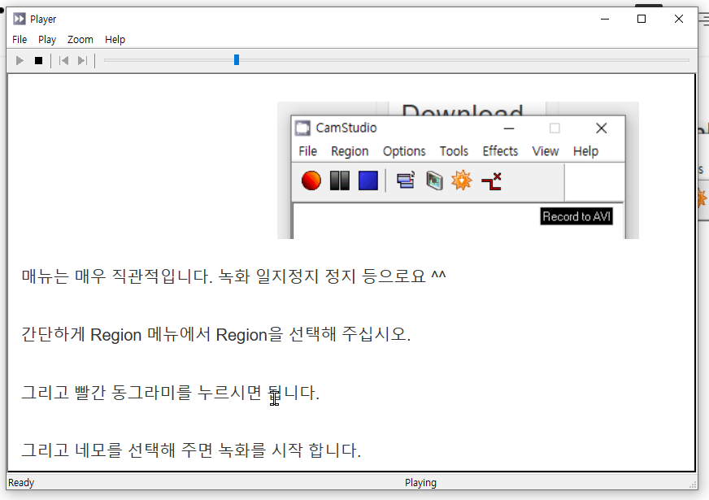Image resolution: width=709 pixels, height=500 pixels.
Task: Maximize the Player window
Action: tap(642, 19)
